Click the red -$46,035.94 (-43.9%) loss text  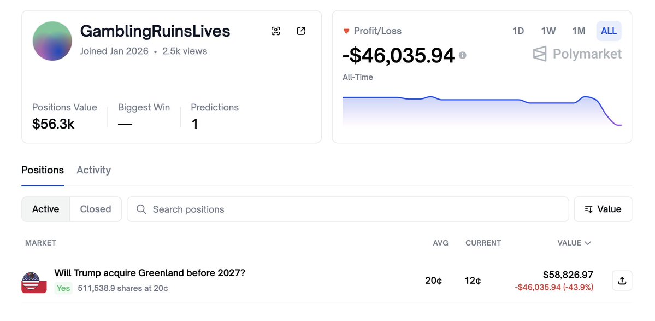pyautogui.click(x=554, y=287)
